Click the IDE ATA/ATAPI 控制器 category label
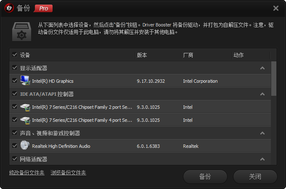The width and height of the screenshot is (286, 189). tap(47, 94)
